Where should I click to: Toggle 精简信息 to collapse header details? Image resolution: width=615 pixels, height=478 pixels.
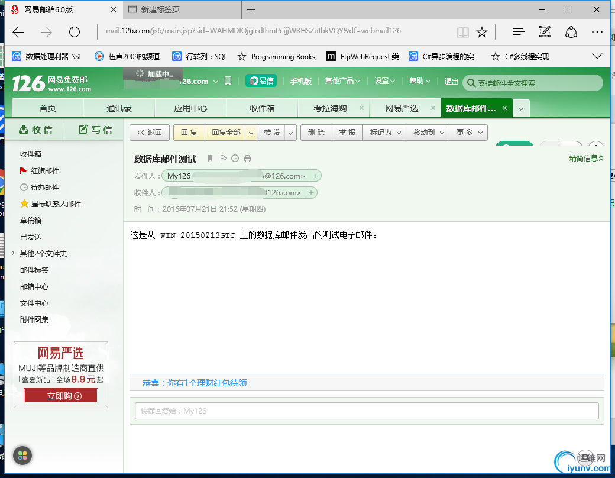click(x=585, y=158)
